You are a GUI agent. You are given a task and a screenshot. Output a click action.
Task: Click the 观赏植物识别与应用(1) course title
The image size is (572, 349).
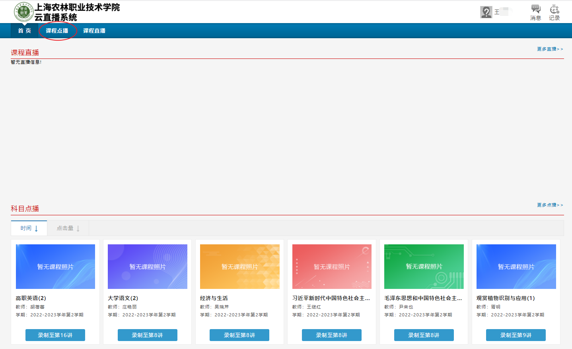pyautogui.click(x=506, y=298)
